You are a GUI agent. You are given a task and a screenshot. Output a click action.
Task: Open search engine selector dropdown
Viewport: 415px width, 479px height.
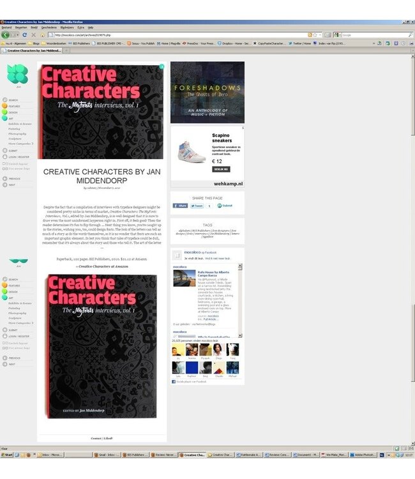336,35
